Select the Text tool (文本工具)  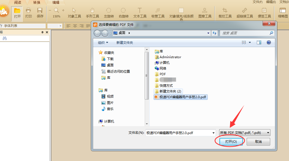pos(140,13)
